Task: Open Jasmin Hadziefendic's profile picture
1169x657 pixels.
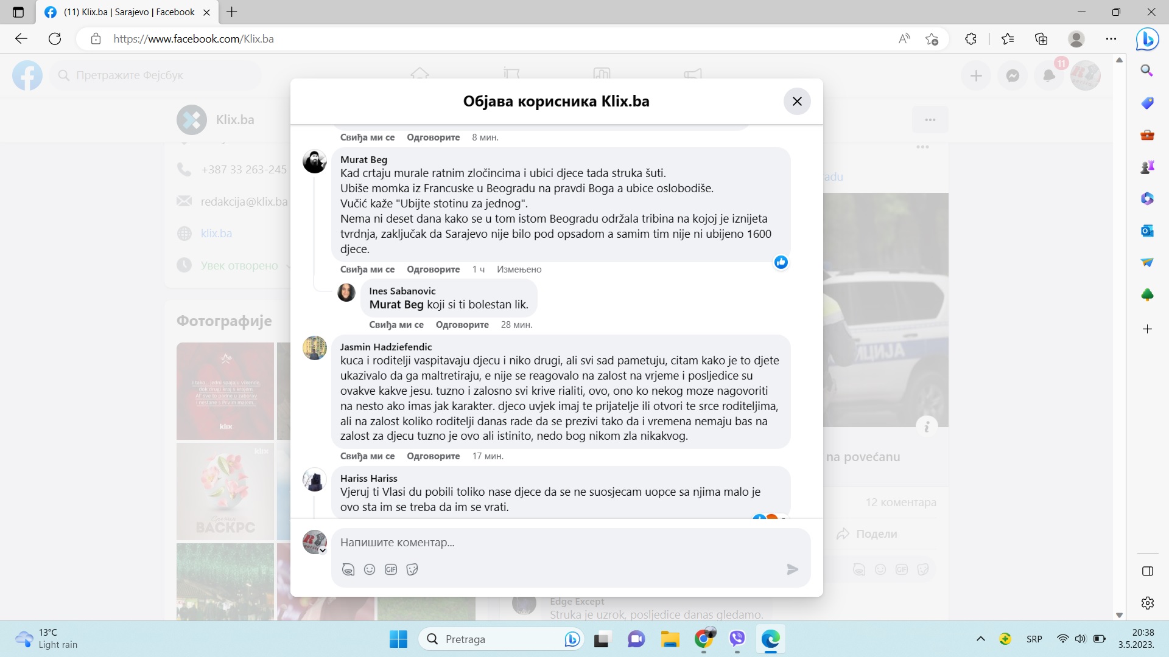Action: coord(315,348)
